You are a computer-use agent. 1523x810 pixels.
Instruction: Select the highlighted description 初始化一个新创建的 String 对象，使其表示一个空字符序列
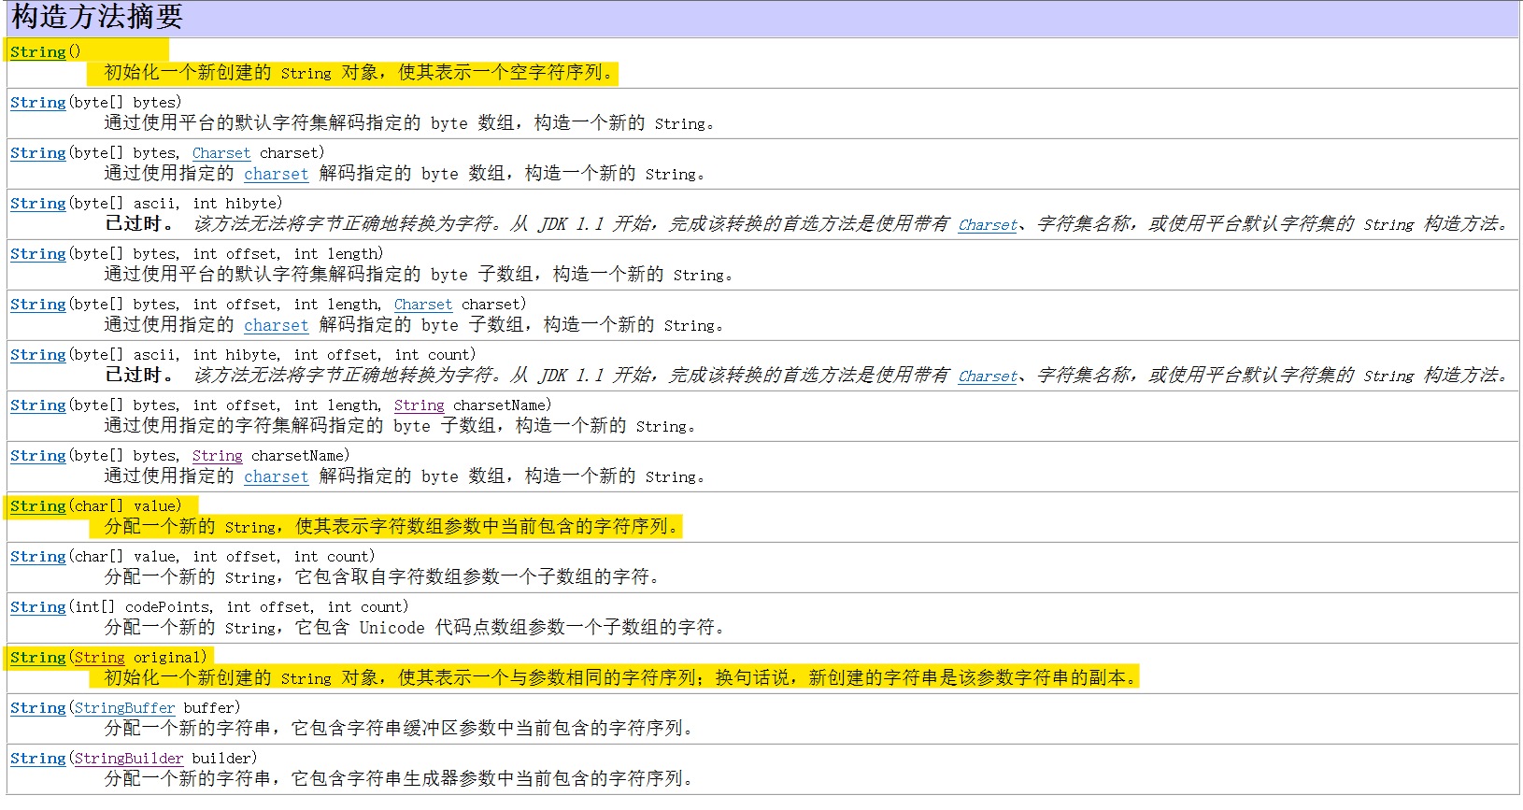(x=360, y=73)
